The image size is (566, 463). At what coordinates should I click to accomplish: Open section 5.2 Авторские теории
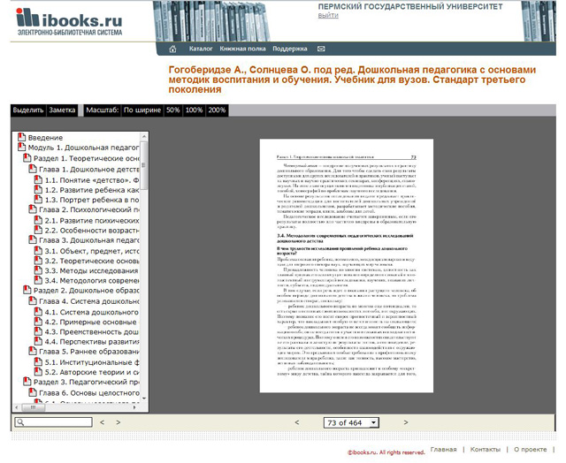tap(92, 372)
